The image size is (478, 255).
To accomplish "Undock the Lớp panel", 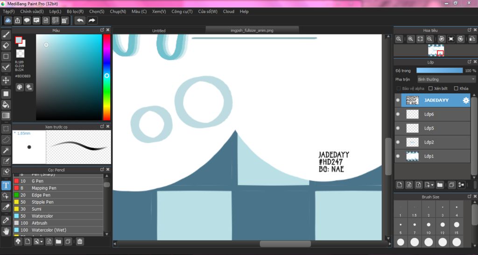I will [470, 62].
